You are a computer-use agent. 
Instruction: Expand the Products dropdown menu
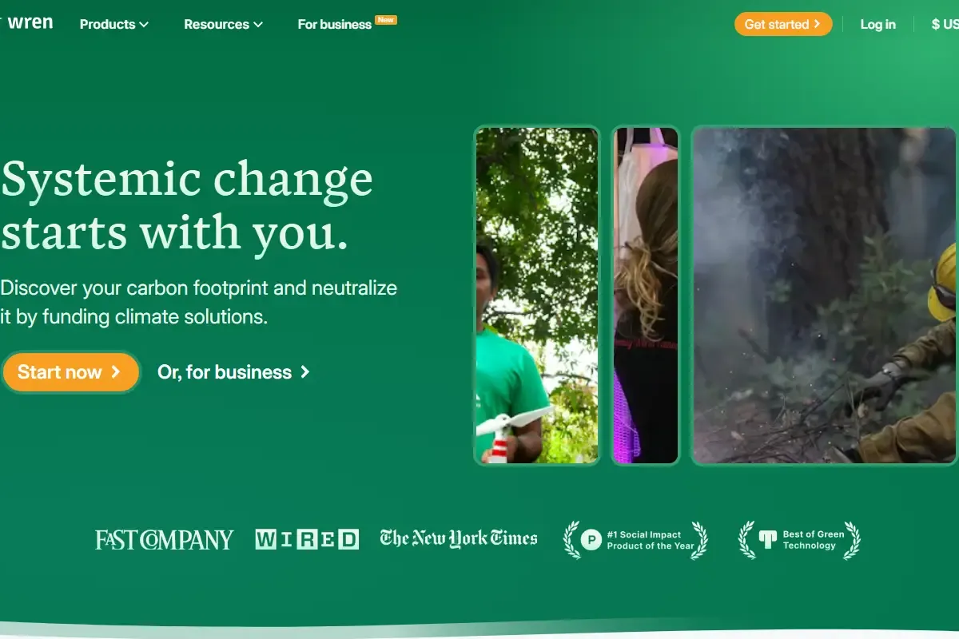point(114,25)
